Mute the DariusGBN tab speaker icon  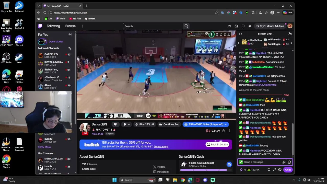49,6
